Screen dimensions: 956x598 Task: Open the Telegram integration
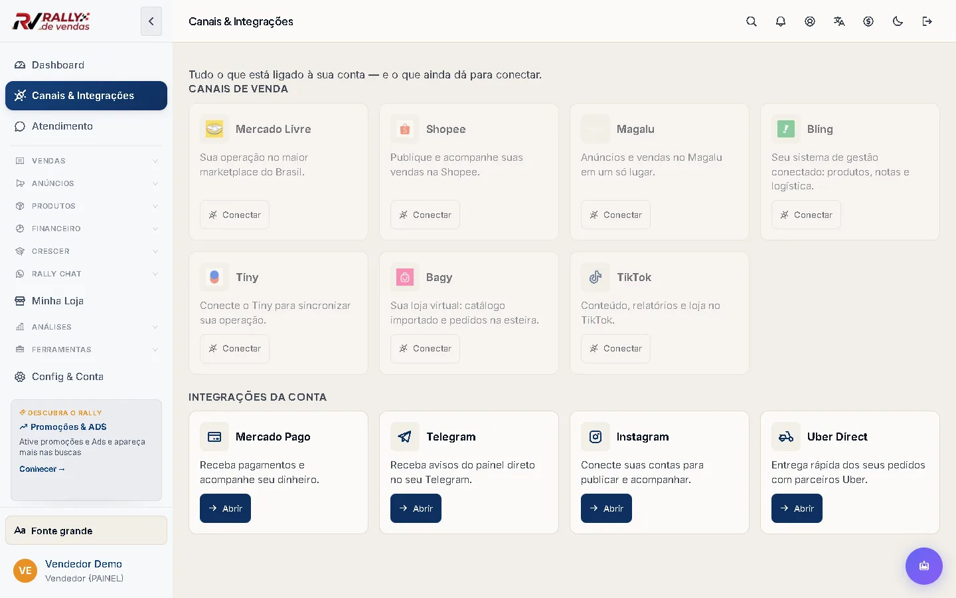(416, 508)
